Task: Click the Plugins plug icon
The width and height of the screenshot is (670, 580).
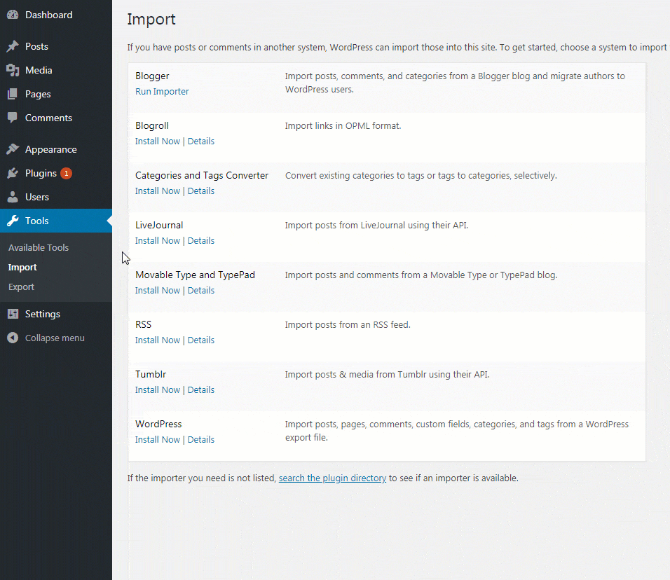Action: [12, 173]
